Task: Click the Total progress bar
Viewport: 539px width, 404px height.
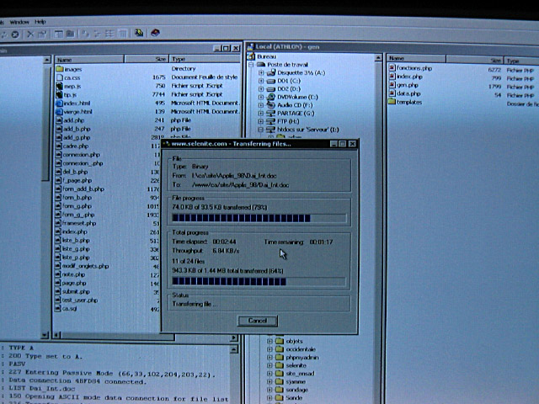Action: pyautogui.click(x=259, y=282)
